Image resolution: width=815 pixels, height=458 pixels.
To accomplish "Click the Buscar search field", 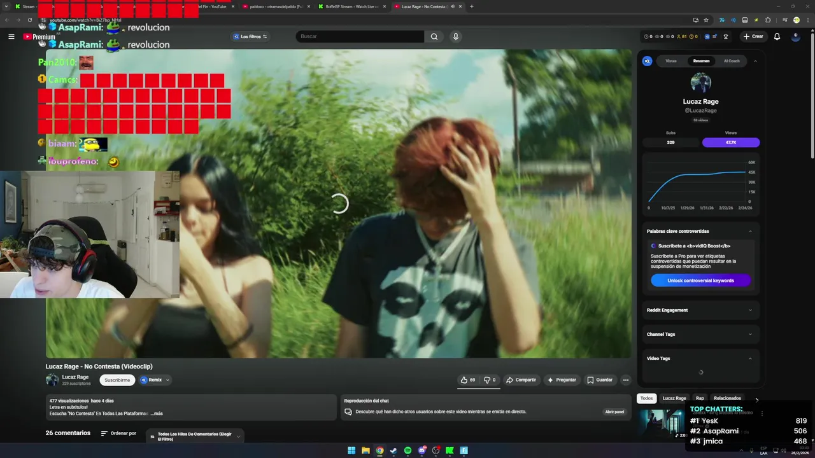I will point(360,36).
